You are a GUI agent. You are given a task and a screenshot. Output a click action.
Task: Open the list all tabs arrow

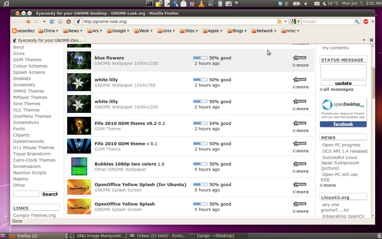click(364, 40)
